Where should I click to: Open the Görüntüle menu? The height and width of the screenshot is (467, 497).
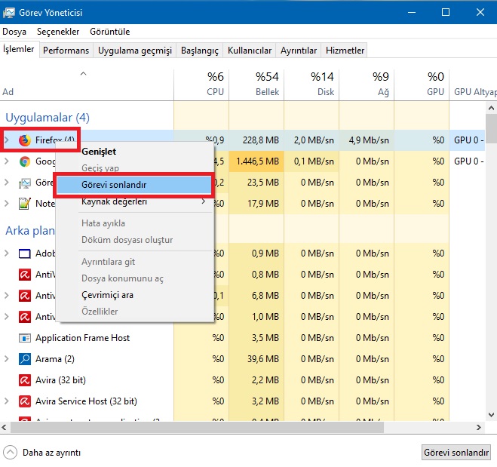[110, 32]
